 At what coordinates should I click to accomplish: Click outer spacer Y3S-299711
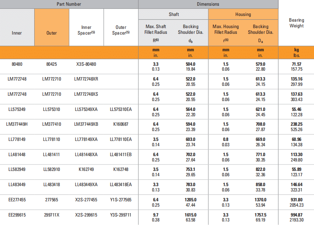[x=121, y=215]
